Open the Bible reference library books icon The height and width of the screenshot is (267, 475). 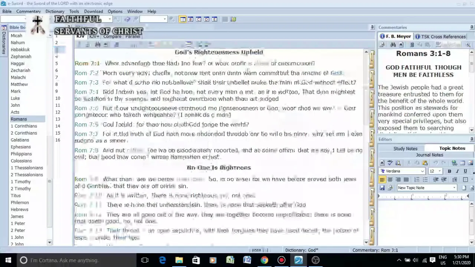(233, 19)
